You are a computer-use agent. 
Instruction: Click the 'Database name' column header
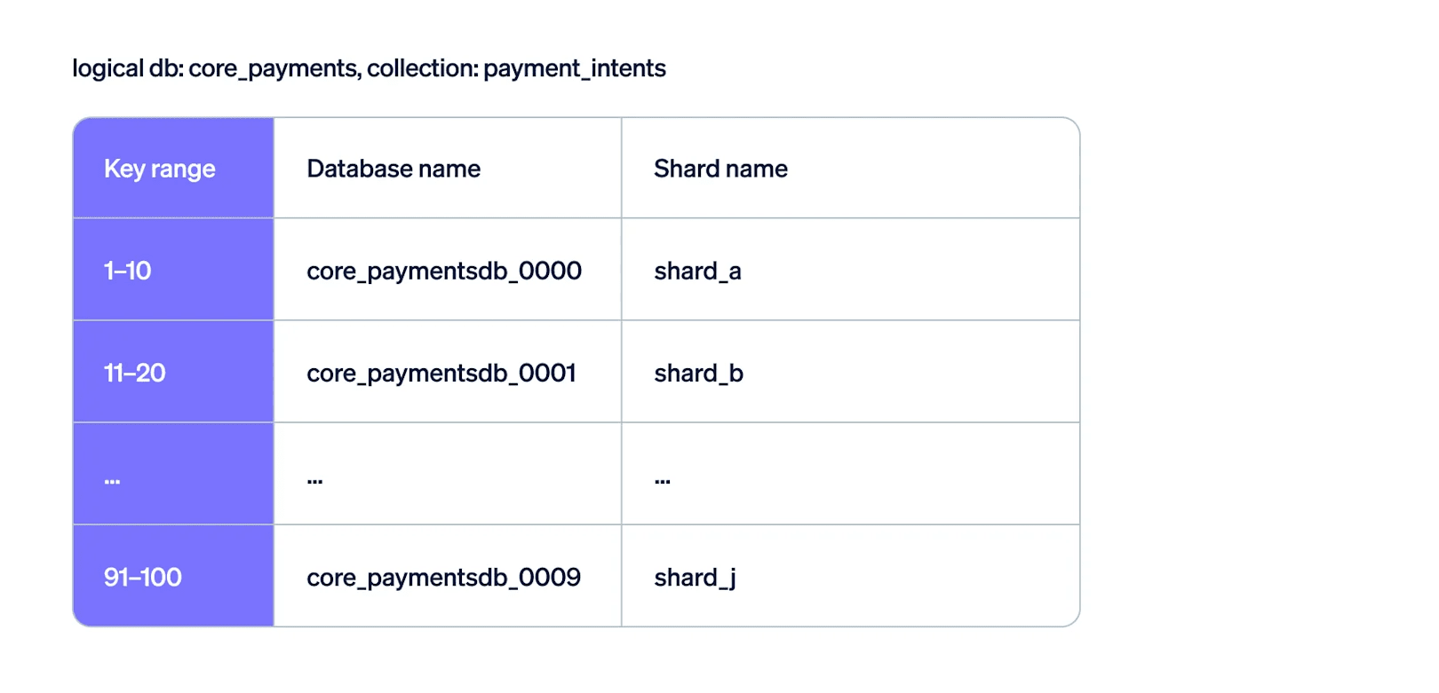point(394,169)
